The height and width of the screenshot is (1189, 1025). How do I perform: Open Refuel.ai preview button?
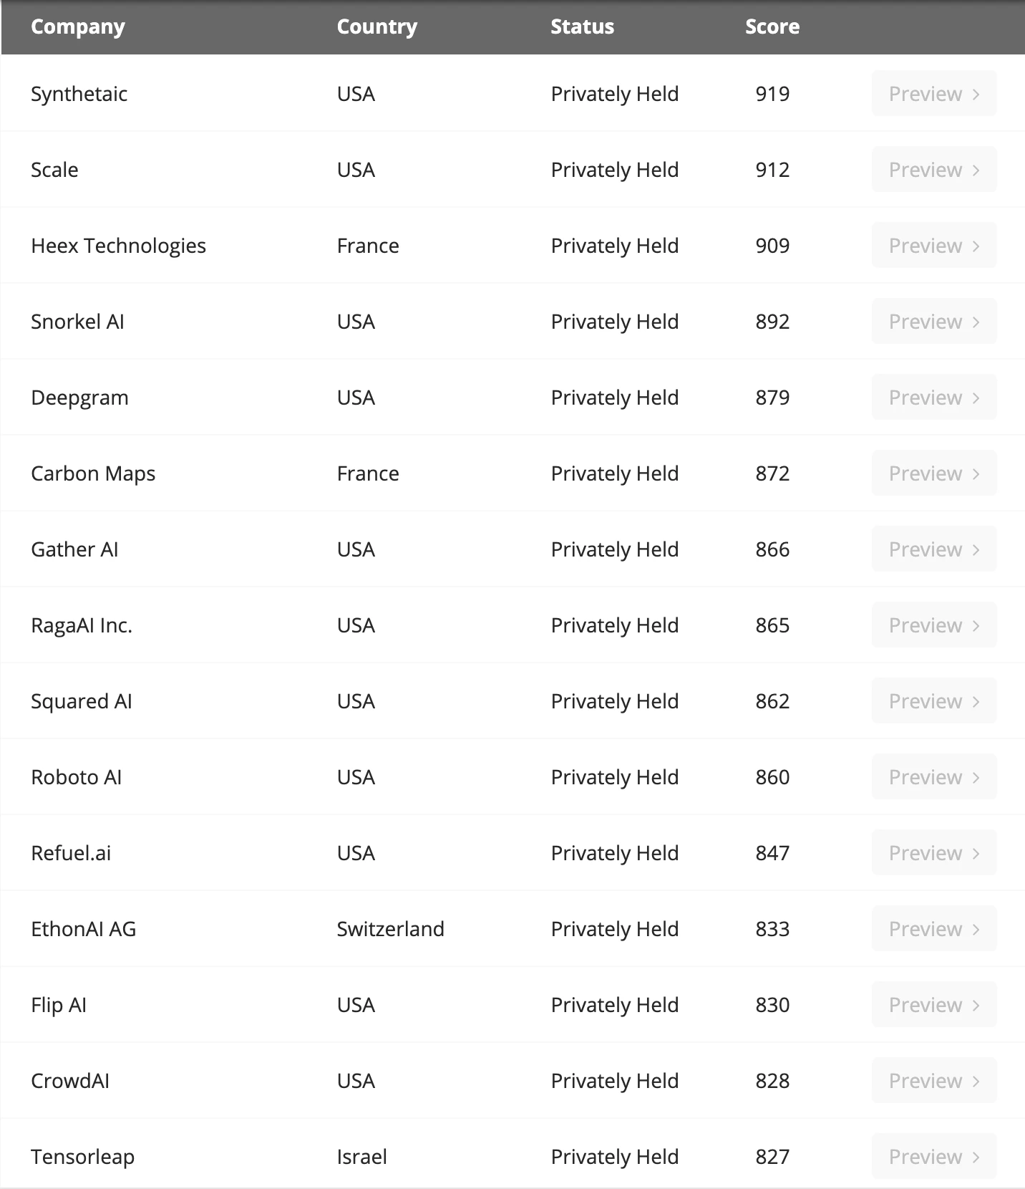pos(933,853)
